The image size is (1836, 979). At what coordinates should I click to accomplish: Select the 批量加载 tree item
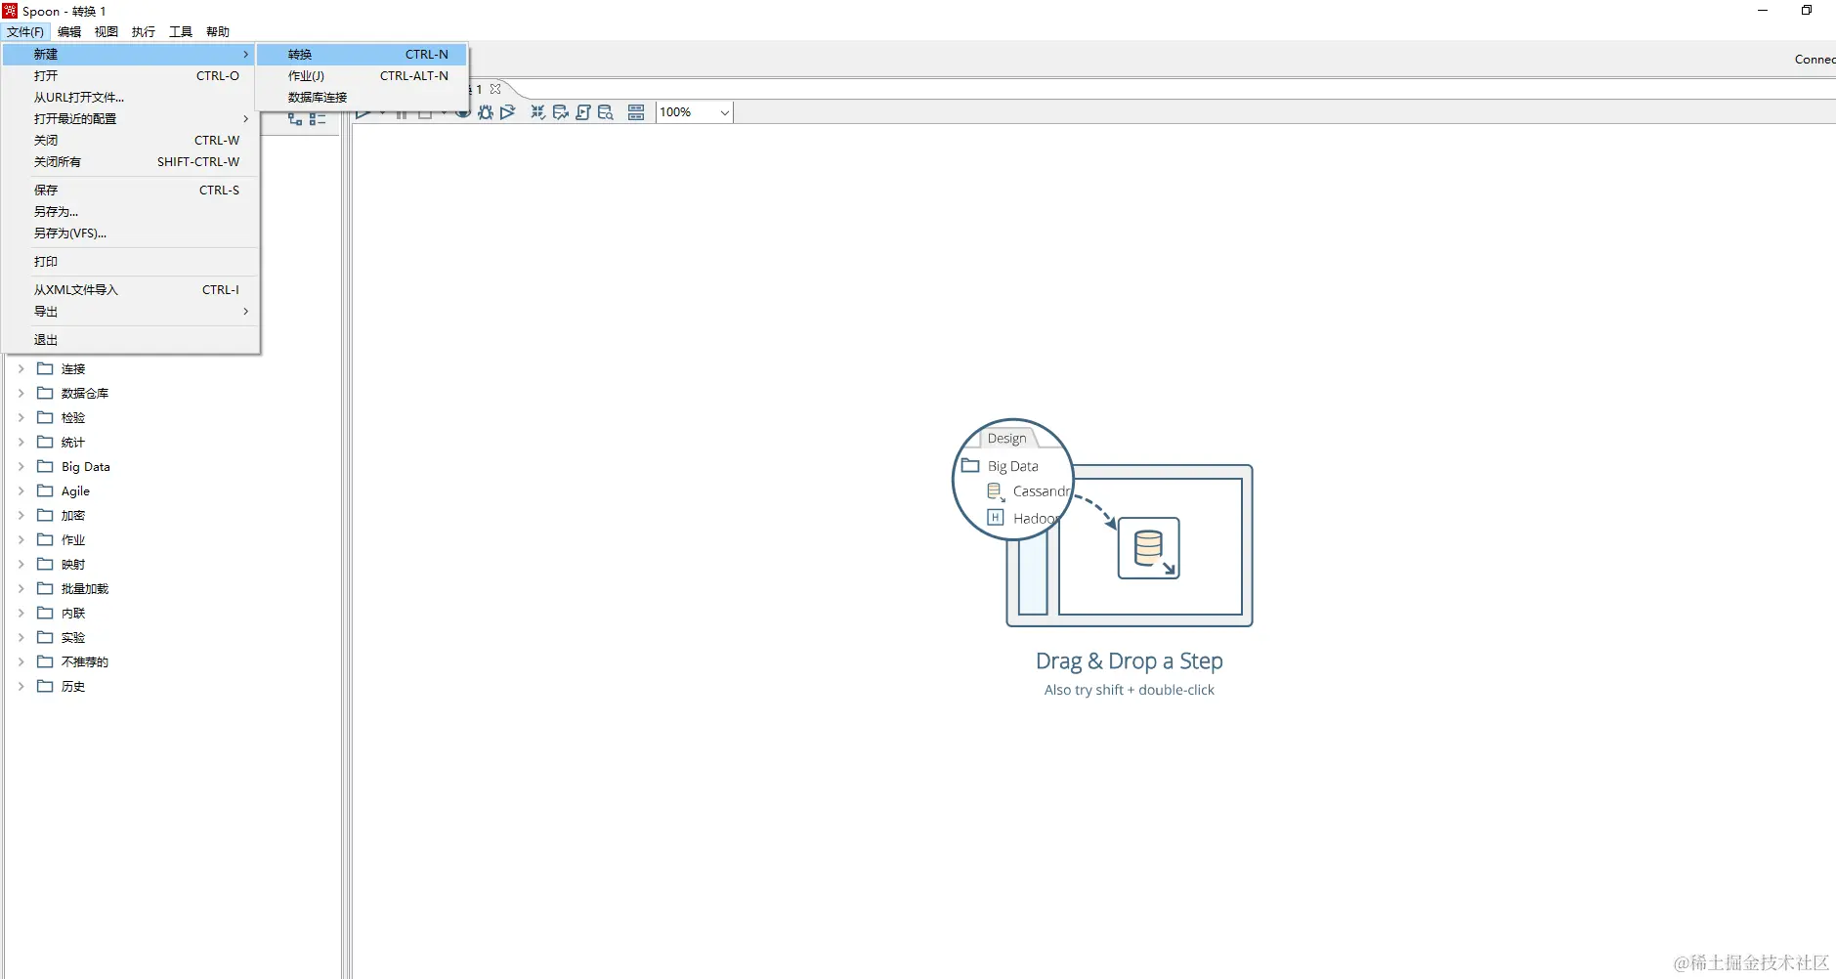coord(85,589)
